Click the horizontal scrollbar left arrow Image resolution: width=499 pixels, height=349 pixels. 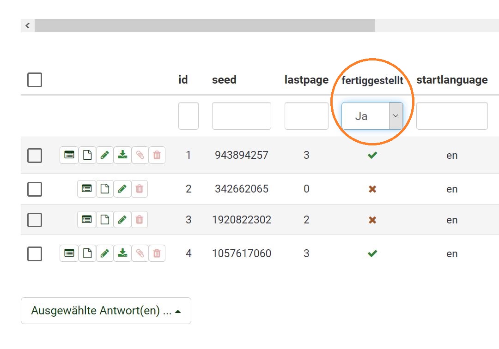point(28,25)
